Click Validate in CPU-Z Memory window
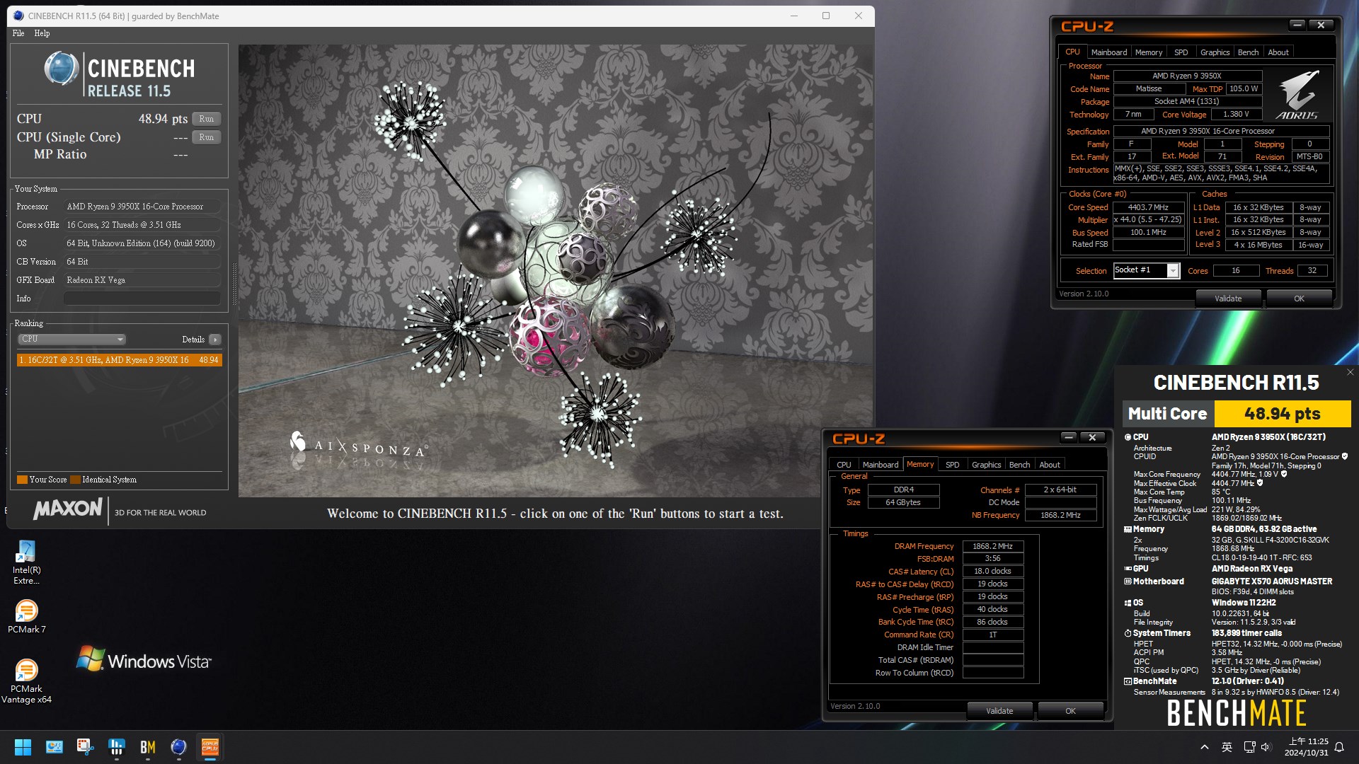This screenshot has width=1359, height=764. (999, 711)
